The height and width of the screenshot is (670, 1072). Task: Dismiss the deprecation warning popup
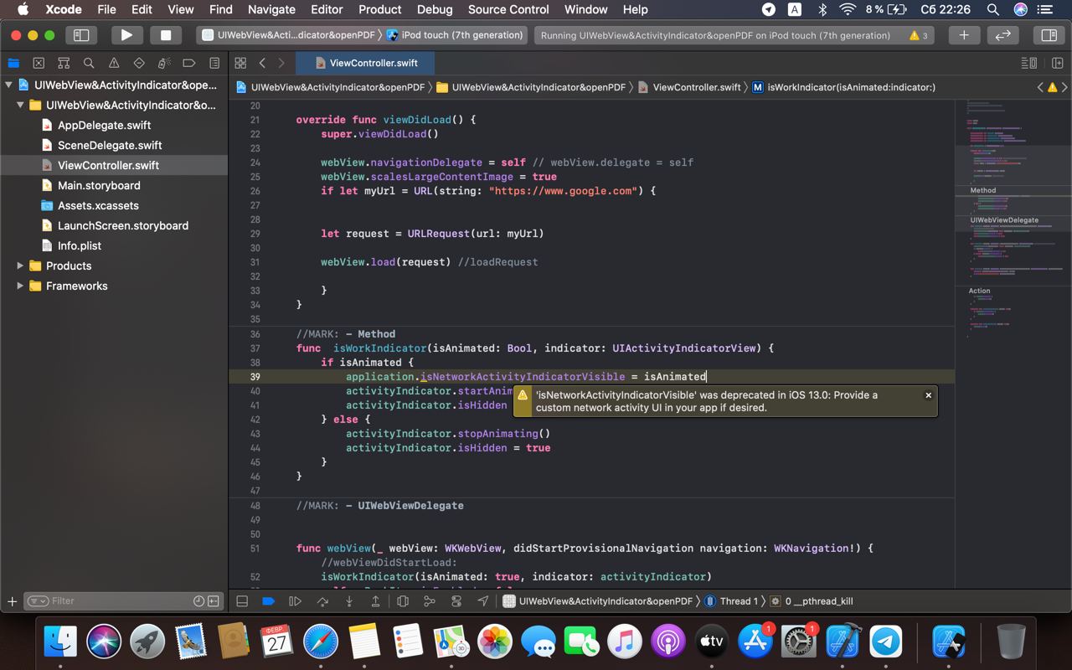[928, 395]
